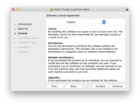Image resolution: width=140 pixels, height=105 pixels.
Task: Select the Summary step in sidebar
Action: tap(23, 52)
